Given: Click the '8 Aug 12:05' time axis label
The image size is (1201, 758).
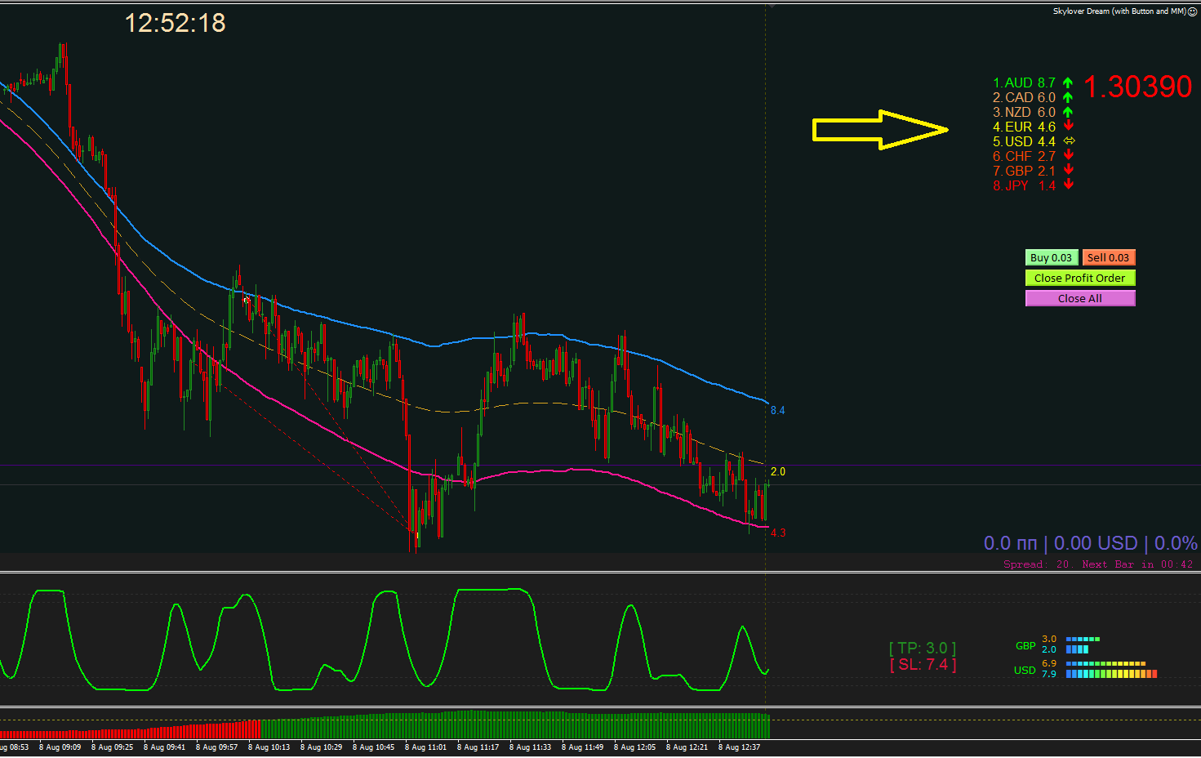Looking at the screenshot, I should (x=635, y=747).
